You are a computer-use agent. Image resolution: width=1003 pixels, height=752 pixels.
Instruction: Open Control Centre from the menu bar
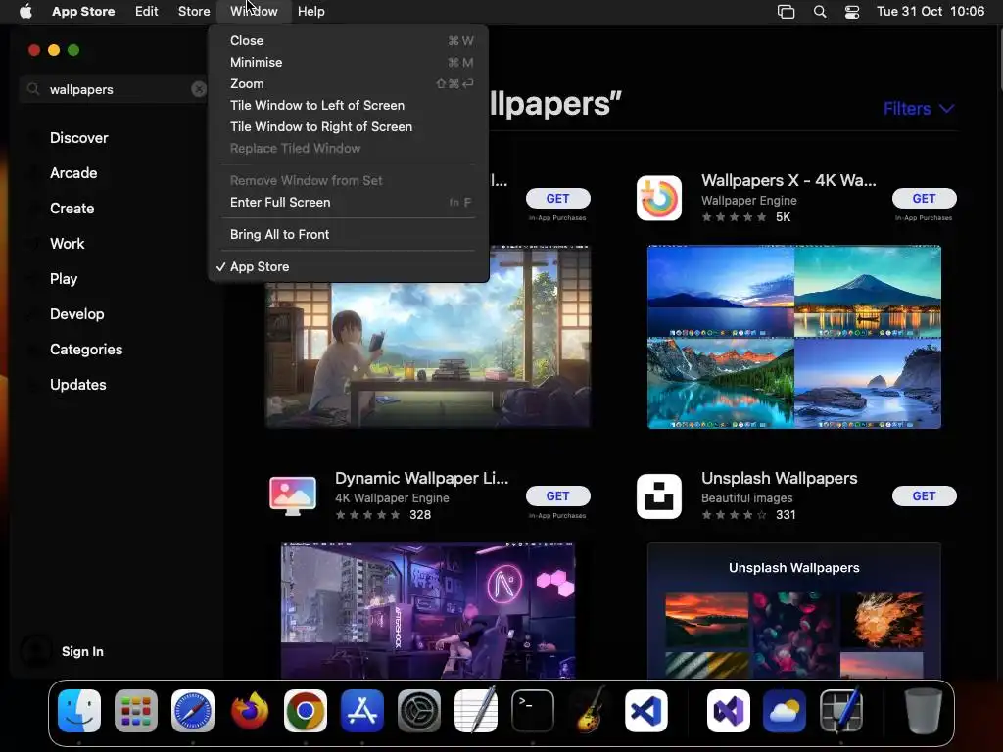pos(852,12)
